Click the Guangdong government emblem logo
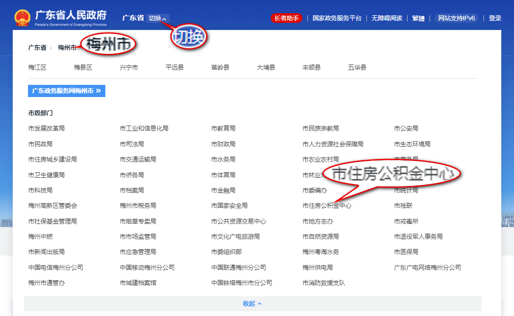The width and height of the screenshot is (514, 316). coord(22,18)
